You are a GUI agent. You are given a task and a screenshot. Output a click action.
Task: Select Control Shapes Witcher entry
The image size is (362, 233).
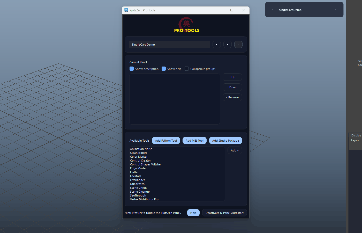tap(146, 164)
